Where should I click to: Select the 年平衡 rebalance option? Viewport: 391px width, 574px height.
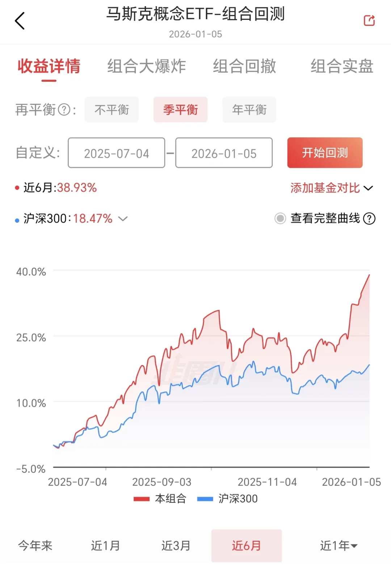coord(249,110)
